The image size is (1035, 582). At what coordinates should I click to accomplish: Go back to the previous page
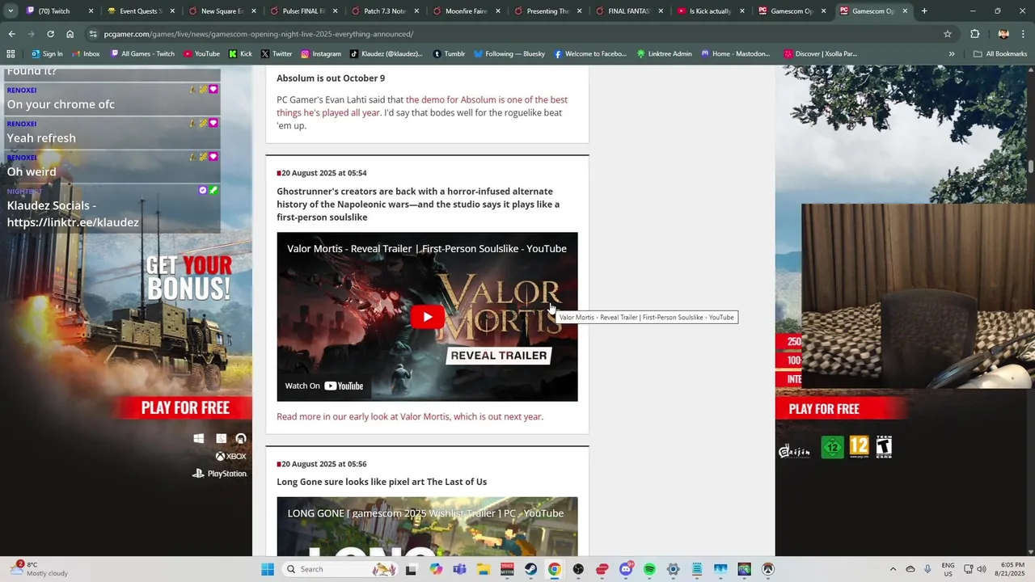point(11,34)
